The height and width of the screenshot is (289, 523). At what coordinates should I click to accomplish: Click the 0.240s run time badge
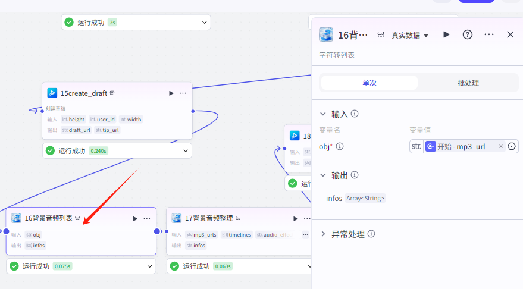tap(98, 151)
